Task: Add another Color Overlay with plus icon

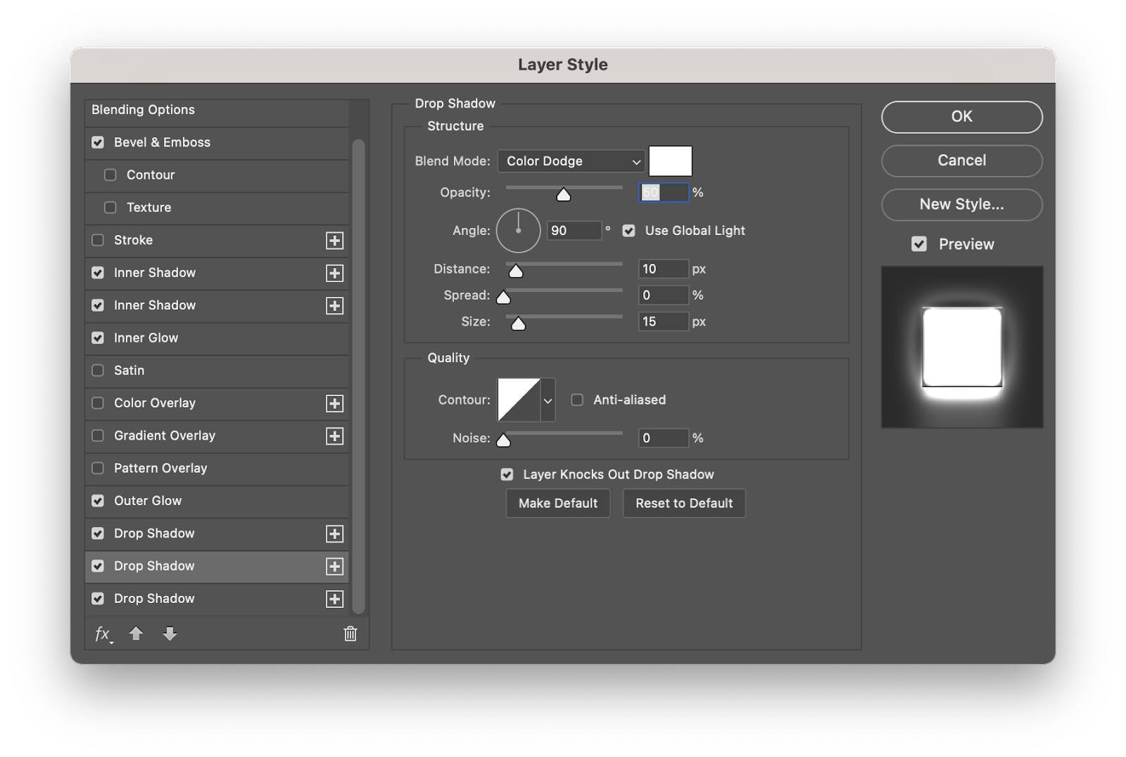Action: [334, 404]
